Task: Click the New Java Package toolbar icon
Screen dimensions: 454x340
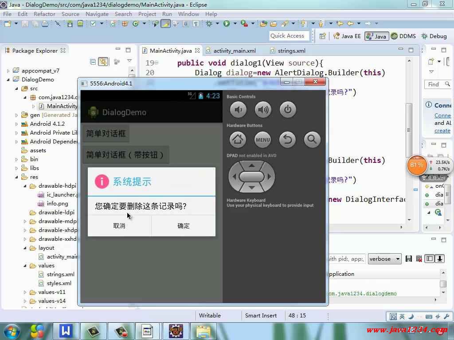Action: [x=125, y=24]
